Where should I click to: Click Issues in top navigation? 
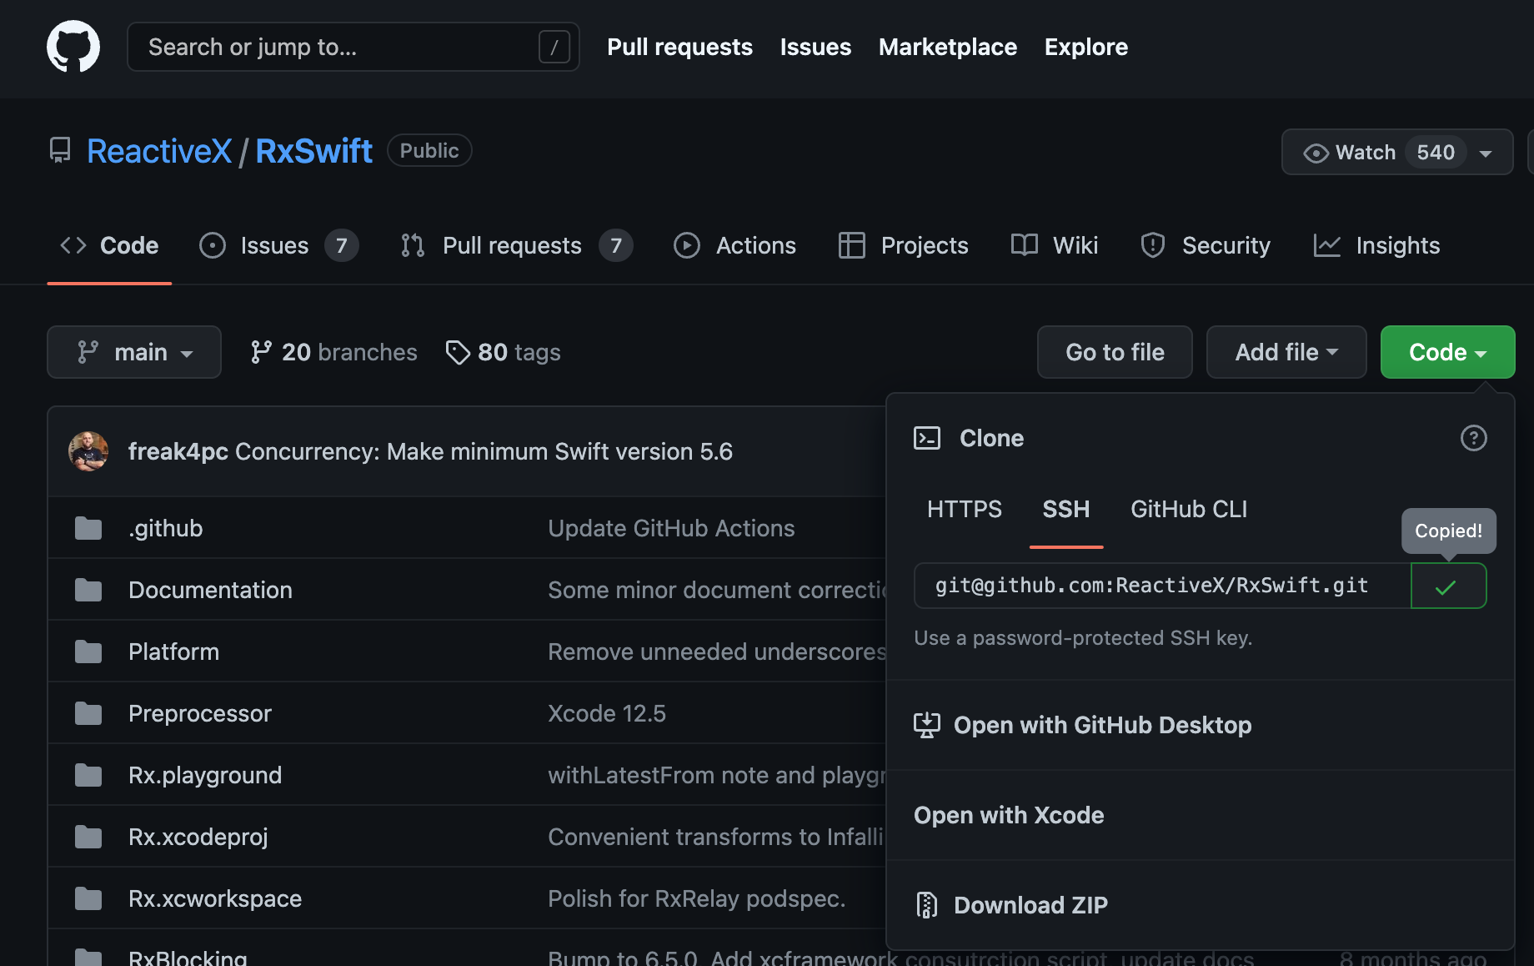[815, 47]
